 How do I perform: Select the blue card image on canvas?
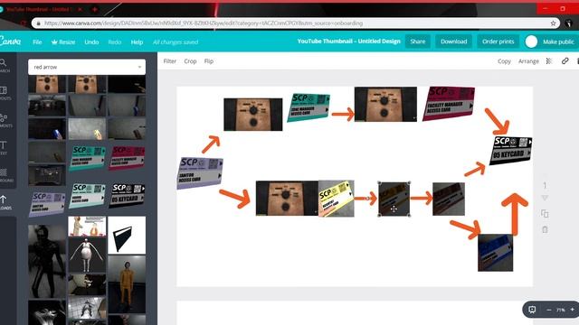(x=495, y=253)
